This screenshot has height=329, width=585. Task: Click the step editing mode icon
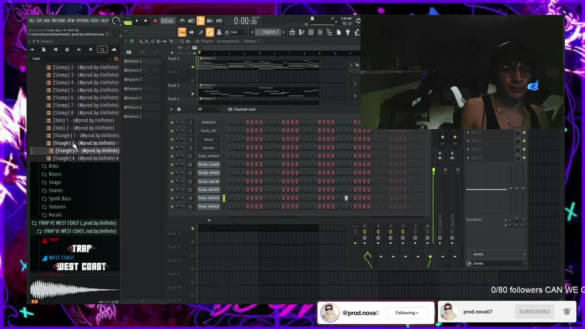(200, 32)
